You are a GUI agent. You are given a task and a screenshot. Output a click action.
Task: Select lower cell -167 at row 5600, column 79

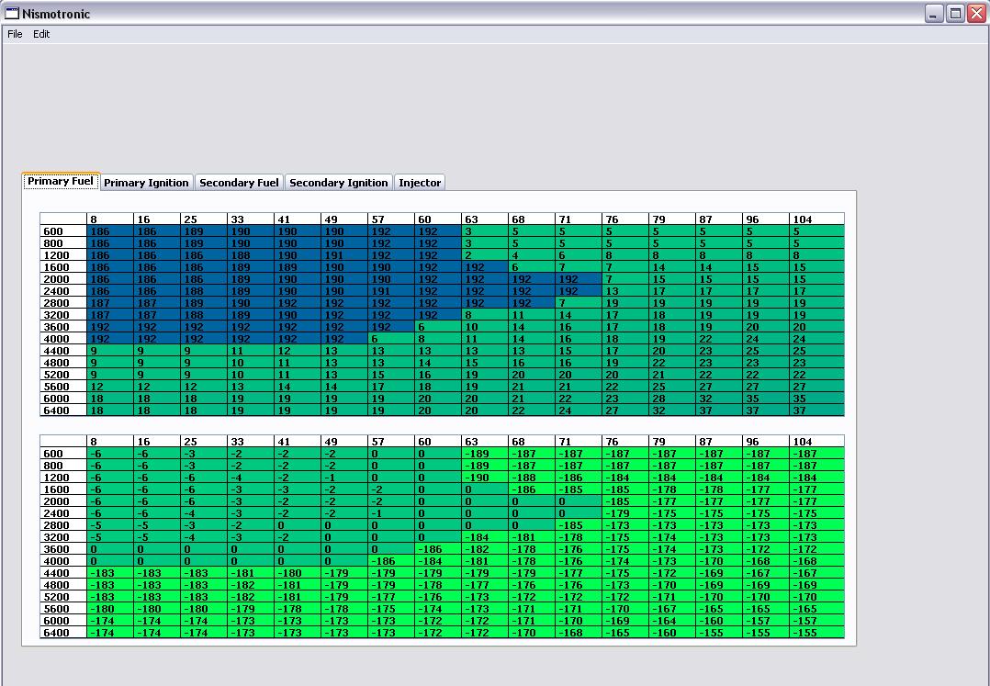pyautogui.click(x=672, y=609)
